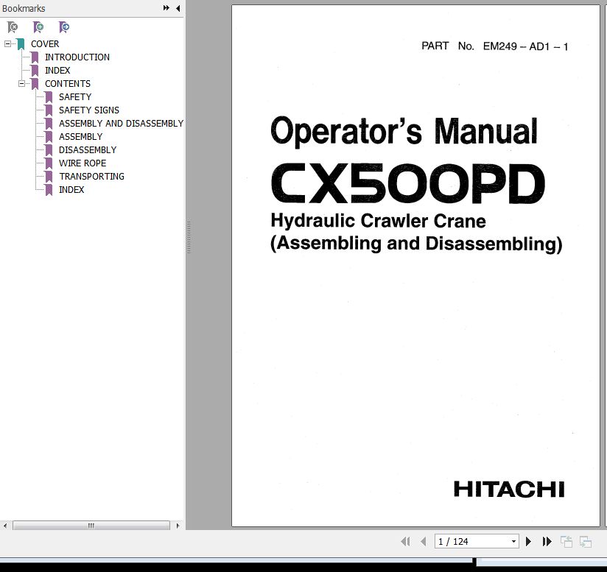
Task: Click the double-arrow bookmarks panel options icon
Action: 166,8
